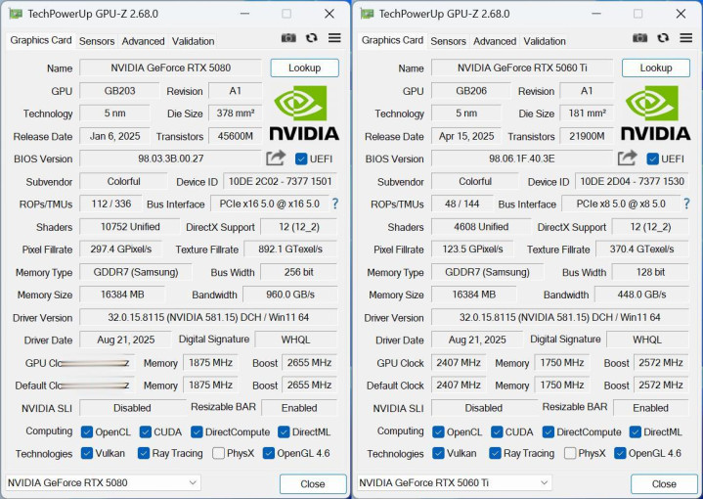Toggle UEFI checkbox in RTX 5080 window

(301, 159)
